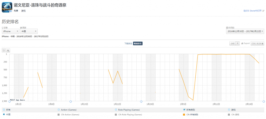Click the external link icon beside iOS Store
Image resolution: width=266 pixels, height=119 pixels.
263,11
